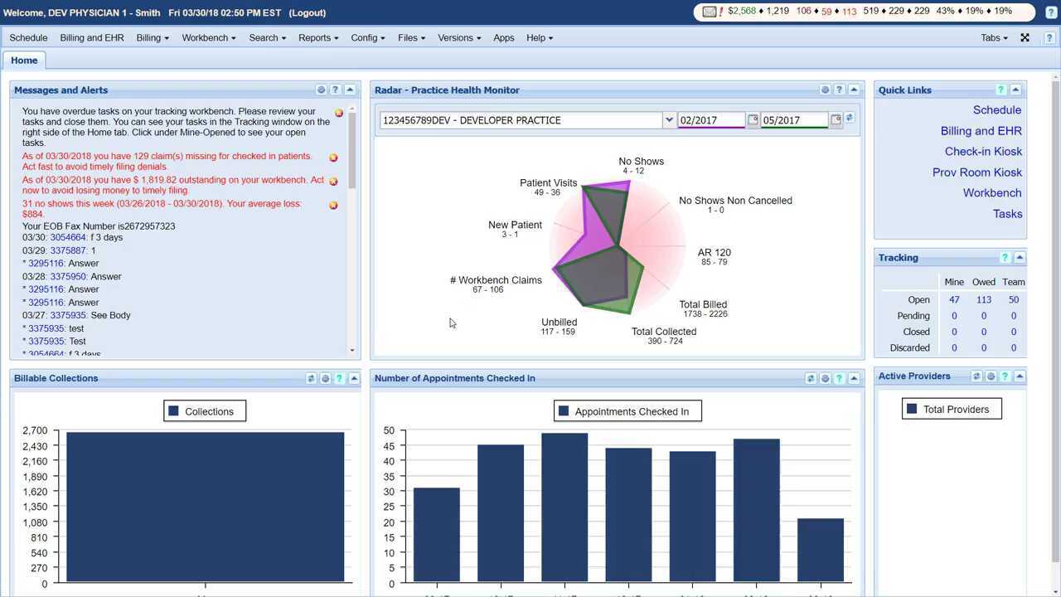The image size is (1061, 597).
Task: Open the practice selection dropdown in Radar panel
Action: pos(669,120)
